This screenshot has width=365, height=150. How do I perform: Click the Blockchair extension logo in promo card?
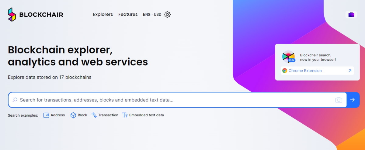tap(288, 57)
